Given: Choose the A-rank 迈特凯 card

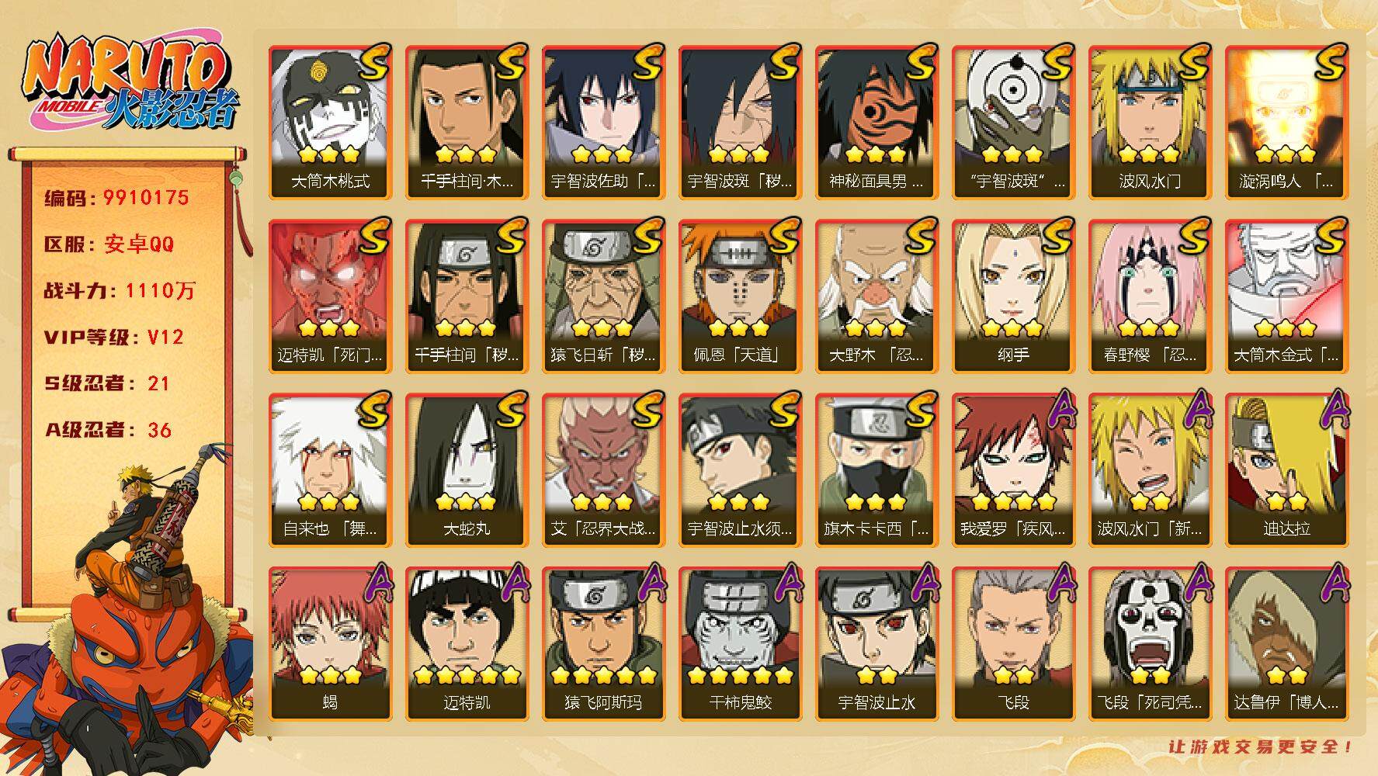Looking at the screenshot, I should point(467,644).
